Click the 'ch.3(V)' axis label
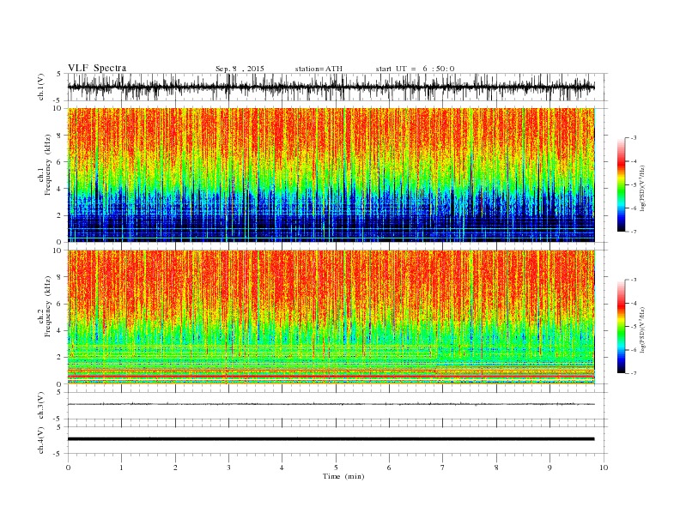Screen dimensions: 680x525 tap(41, 406)
